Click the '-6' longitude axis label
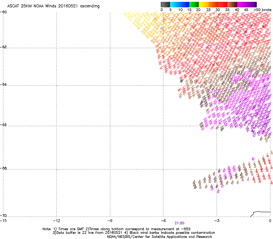The height and width of the screenshot is (239, 273). (163, 221)
